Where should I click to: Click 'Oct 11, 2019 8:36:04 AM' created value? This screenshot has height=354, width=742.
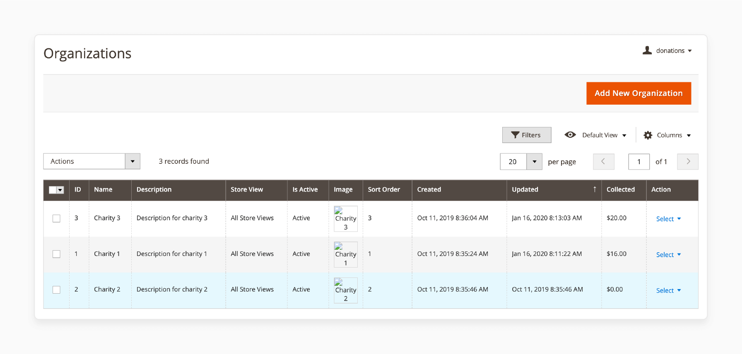pyautogui.click(x=453, y=218)
